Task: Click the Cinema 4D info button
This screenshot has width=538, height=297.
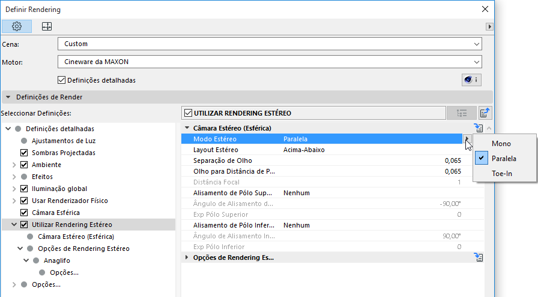Action: 471,80
